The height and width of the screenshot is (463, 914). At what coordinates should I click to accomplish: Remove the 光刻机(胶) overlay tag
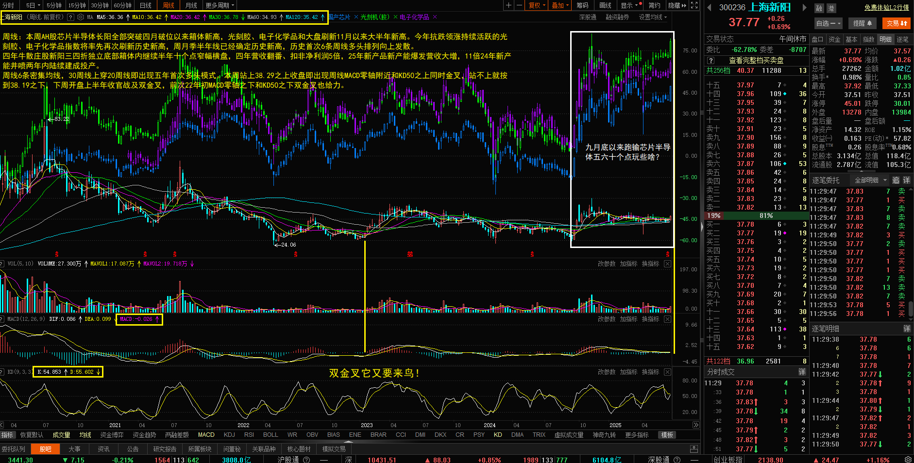point(395,17)
